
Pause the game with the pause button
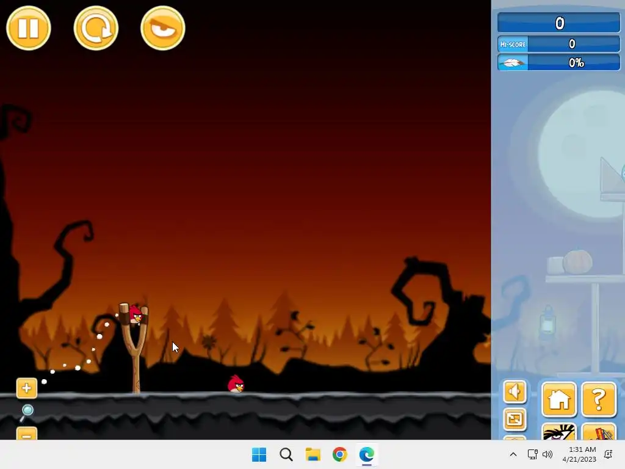28,28
